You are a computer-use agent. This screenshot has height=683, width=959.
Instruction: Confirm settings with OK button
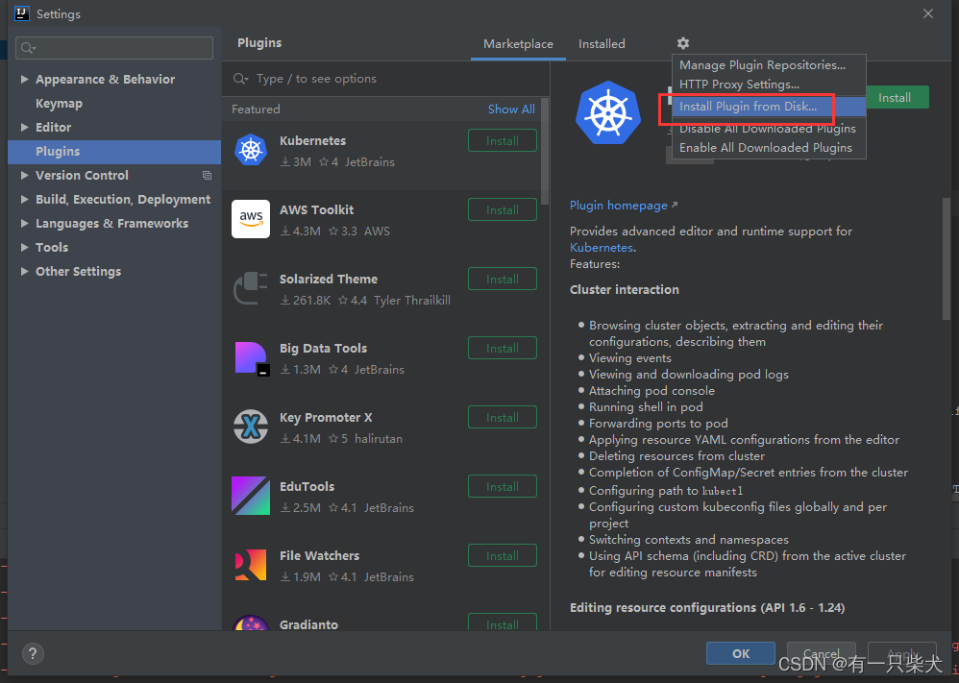coord(741,653)
